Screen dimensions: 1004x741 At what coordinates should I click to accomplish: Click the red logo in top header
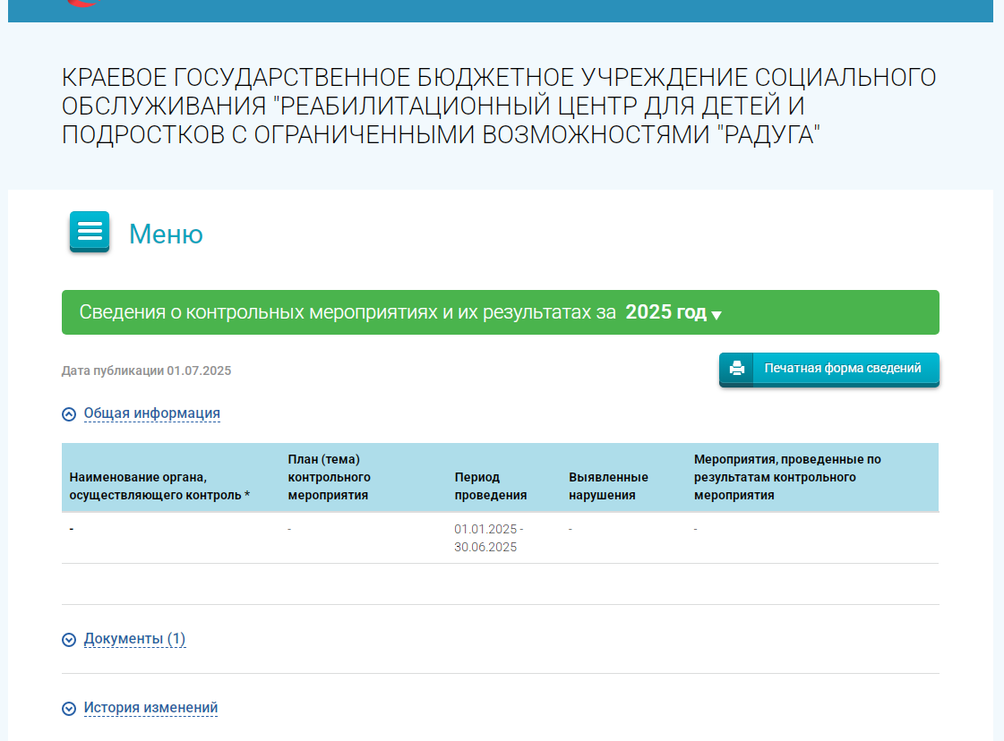82,4
